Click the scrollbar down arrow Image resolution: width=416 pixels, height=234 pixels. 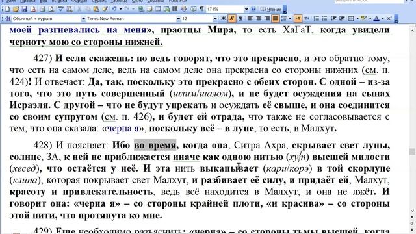412,211
